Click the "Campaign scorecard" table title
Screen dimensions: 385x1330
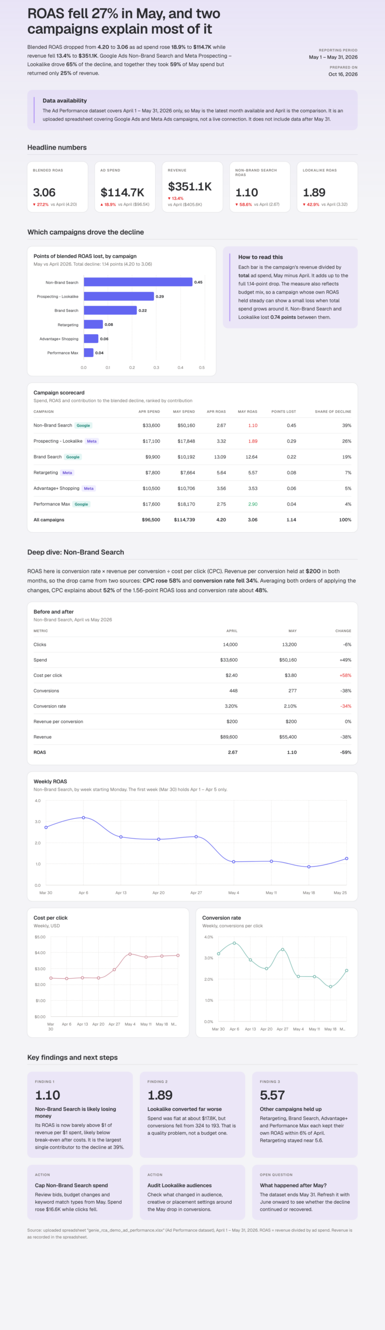(59, 393)
